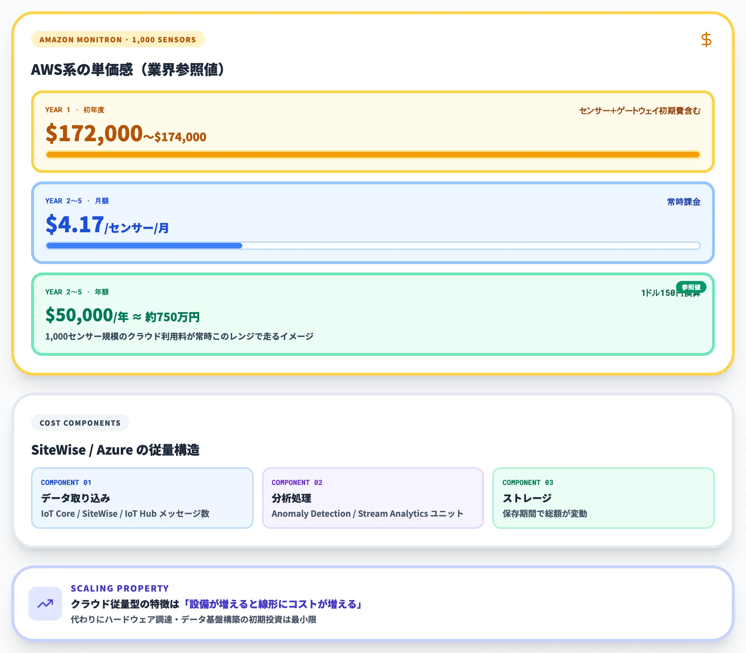746x653 pixels.
Task: Click the blue Year 2~5 monthly progress bar
Action: (373, 246)
